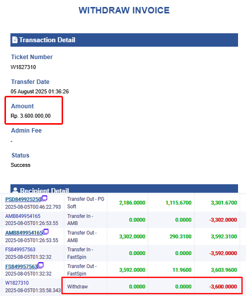Click the Amount label
Viewport: 246px width, 298px height.
[x=22, y=106]
